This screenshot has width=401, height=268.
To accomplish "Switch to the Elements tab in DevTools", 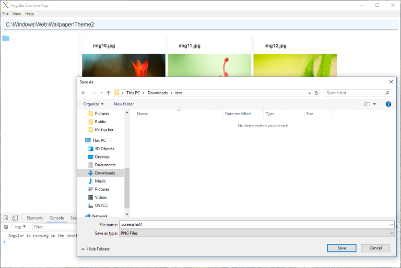I will [34, 218].
